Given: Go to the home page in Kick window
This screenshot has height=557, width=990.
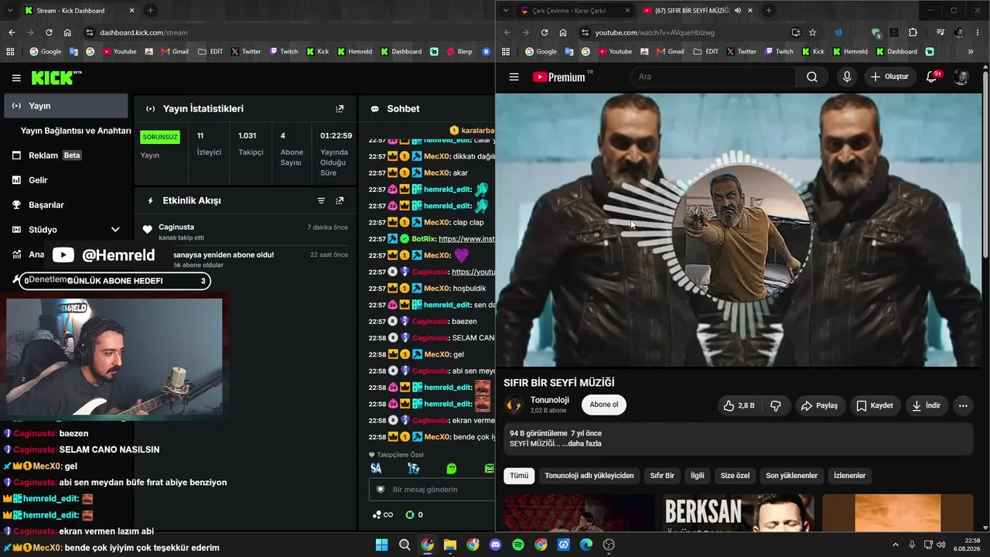Looking at the screenshot, I should (67, 32).
